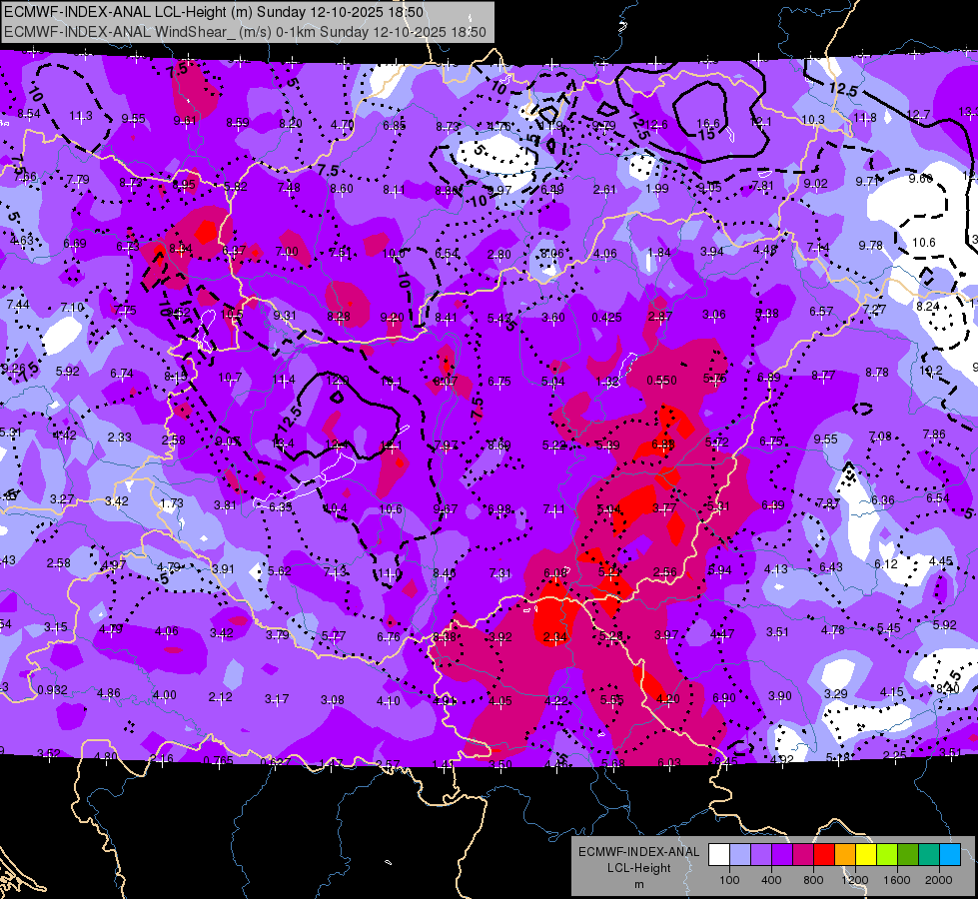This screenshot has height=899, width=978.
Task: Click the contour label 15
Action: (705, 134)
